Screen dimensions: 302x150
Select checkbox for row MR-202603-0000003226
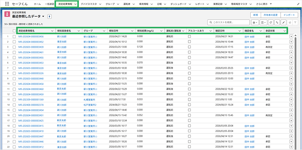click(14, 73)
